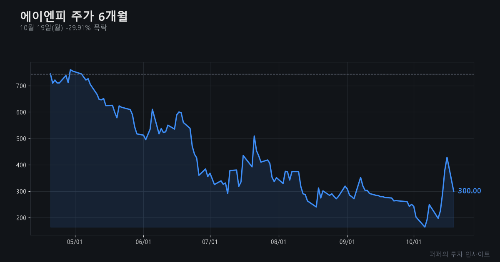Click the chart title "에이엔피 주가 6개월"
Image resolution: width=500 pixels, height=262 pixels.
coord(74,16)
